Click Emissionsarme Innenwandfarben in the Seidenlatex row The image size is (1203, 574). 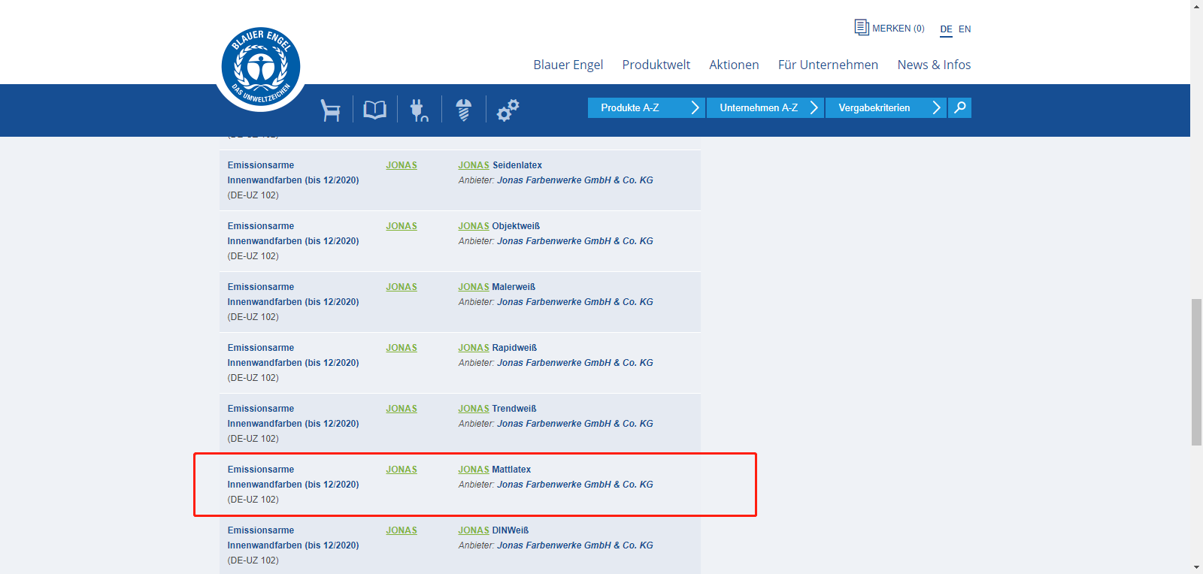pyautogui.click(x=293, y=173)
